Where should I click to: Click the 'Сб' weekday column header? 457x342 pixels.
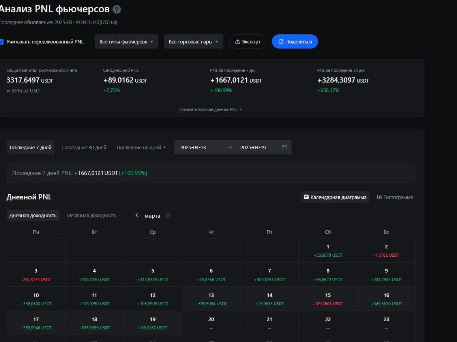pos(328,232)
